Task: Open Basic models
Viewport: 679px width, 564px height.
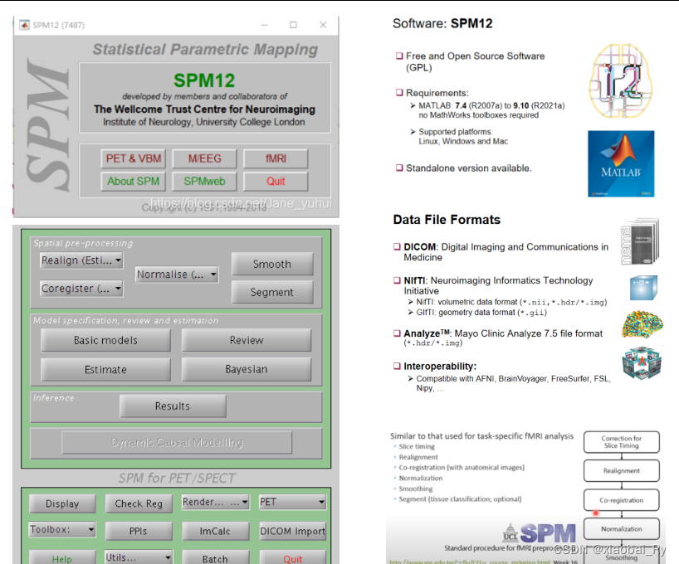Action: click(105, 340)
